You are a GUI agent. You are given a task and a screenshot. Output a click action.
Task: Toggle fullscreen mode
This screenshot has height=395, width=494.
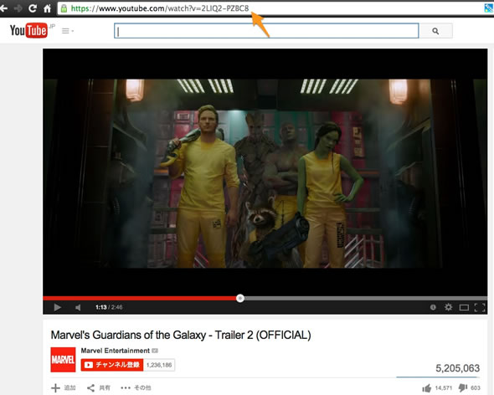[x=480, y=307]
